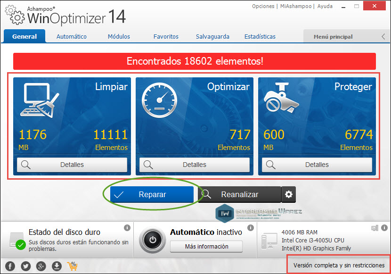The width and height of the screenshot is (391, 274).
Task: Open Detalles for Optimizar
Action: pyautogui.click(x=195, y=165)
